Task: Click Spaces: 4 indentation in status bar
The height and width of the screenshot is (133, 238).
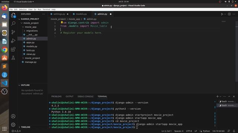Action: coord(179,131)
